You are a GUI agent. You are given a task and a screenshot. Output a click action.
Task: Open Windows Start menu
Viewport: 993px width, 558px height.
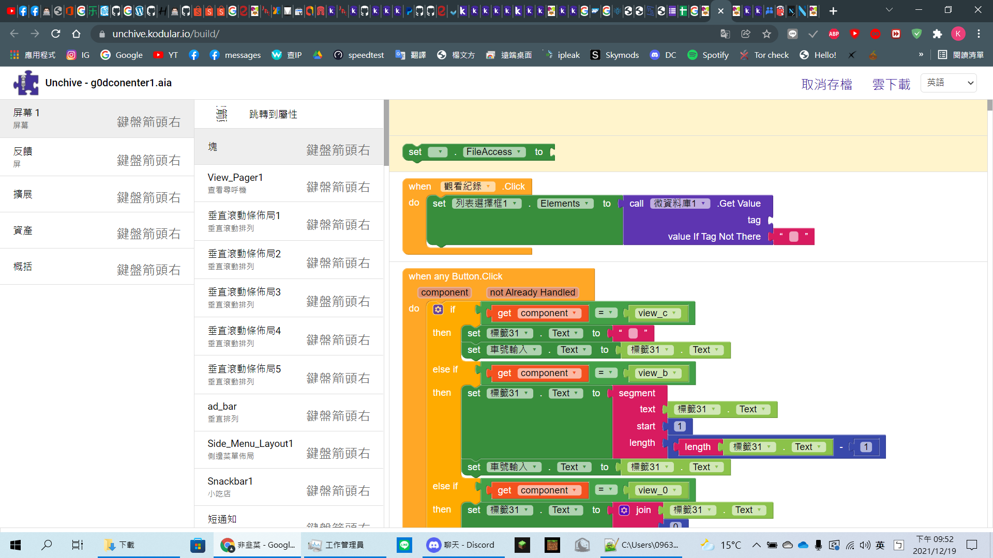point(16,545)
